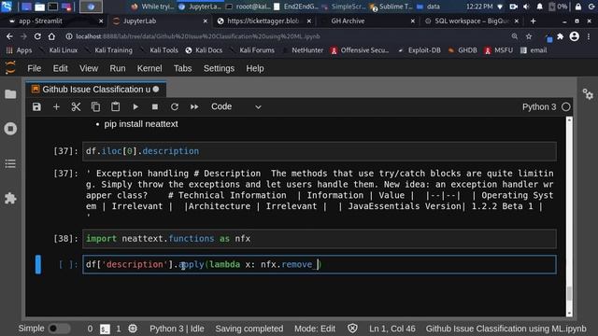This screenshot has width=598, height=336.
Task: Open a new browser tab with plus
Action: tap(534, 21)
